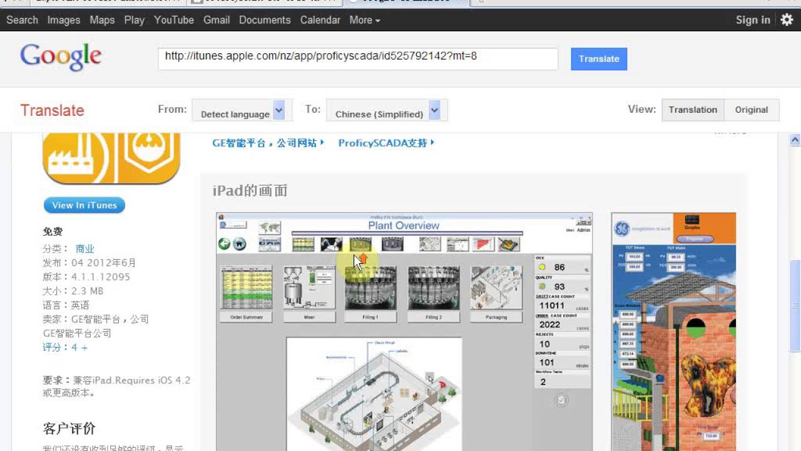Click the vertical scrollbar thumb

coord(795,306)
